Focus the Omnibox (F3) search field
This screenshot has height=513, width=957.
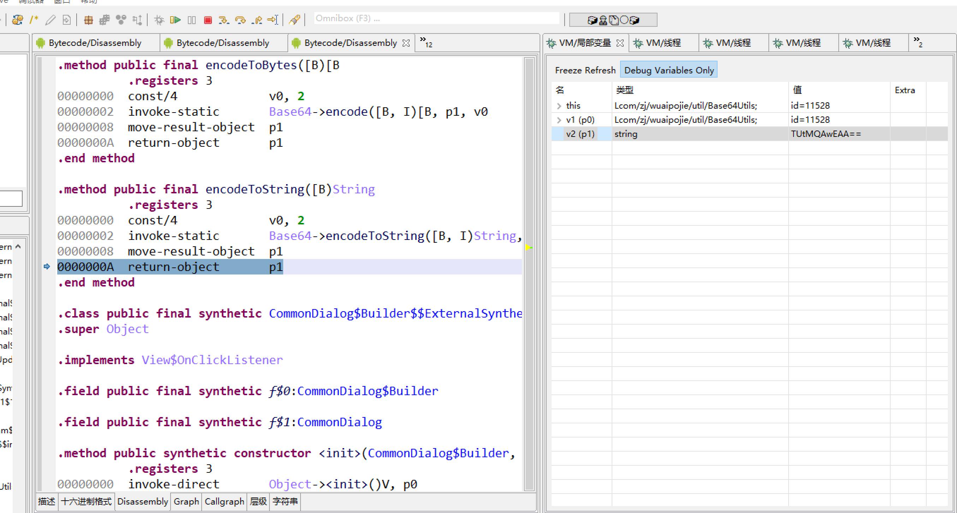(436, 18)
